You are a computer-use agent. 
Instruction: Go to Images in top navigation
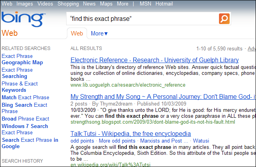click(x=25, y=4)
